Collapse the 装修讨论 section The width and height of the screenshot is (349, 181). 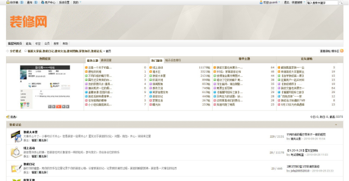coord(336,125)
